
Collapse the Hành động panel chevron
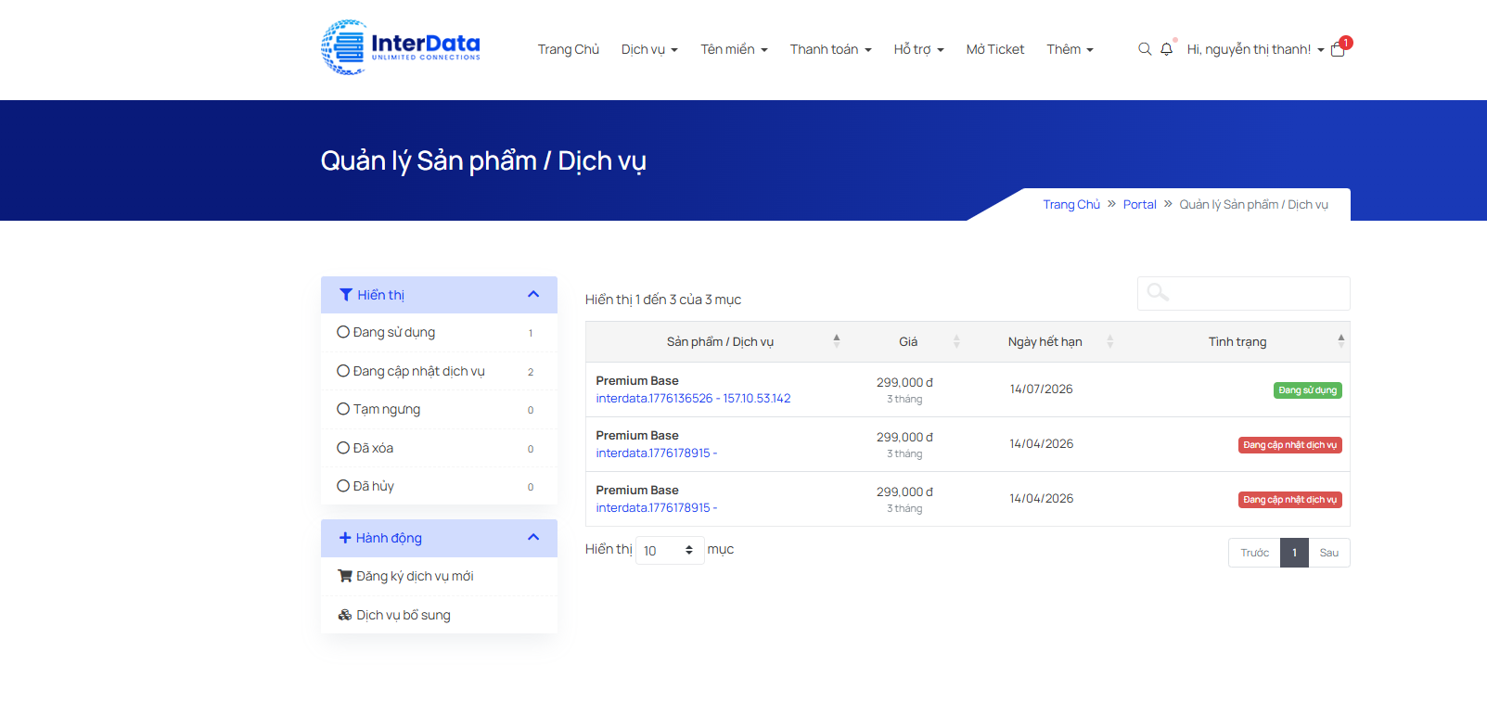coord(533,537)
